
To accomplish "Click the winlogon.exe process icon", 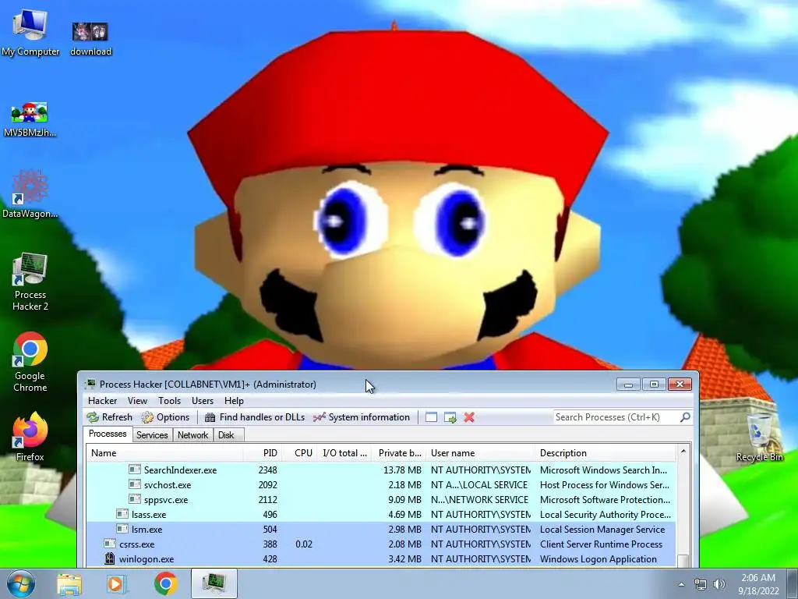I will pyautogui.click(x=109, y=558).
